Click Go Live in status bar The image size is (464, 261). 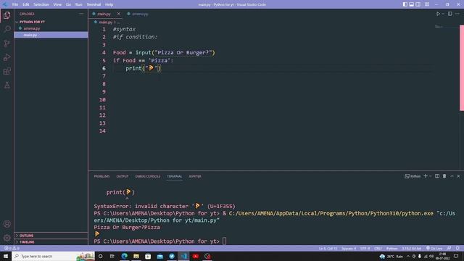[434, 248]
